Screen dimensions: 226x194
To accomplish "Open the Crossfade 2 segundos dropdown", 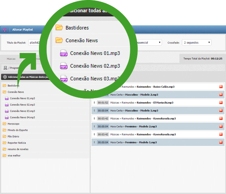I will (196, 42).
